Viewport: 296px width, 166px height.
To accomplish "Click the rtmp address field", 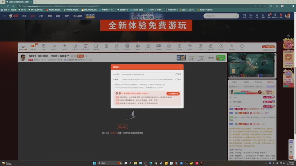I will (x=147, y=74).
